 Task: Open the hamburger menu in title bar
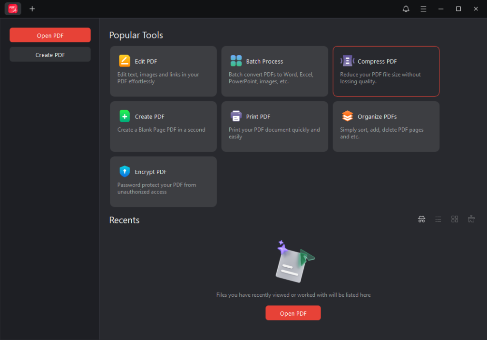[x=423, y=9]
